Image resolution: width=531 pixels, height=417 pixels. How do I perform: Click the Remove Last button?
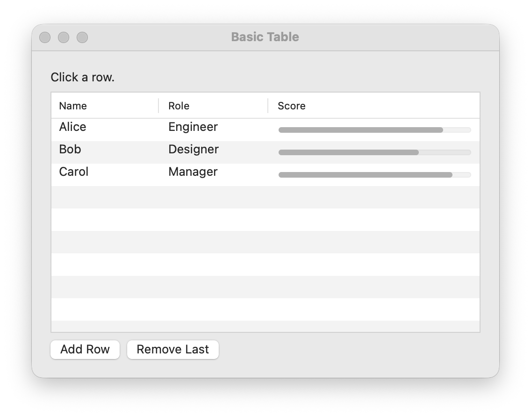[x=172, y=349]
